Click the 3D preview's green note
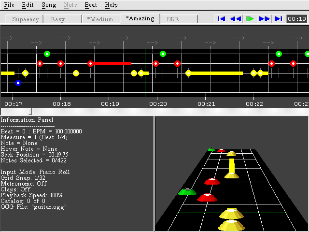Image resolution: width=309 pixels, height=232 pixels. click(x=187, y=192)
